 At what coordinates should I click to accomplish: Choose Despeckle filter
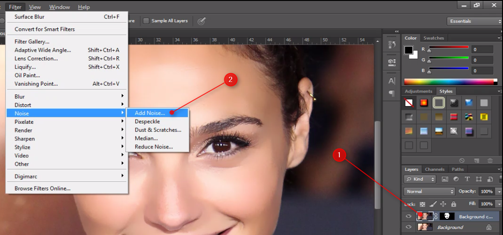coord(157,121)
